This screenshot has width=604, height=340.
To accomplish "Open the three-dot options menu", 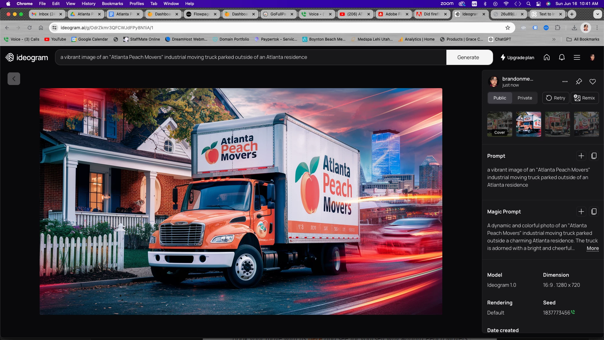I will coord(565,82).
